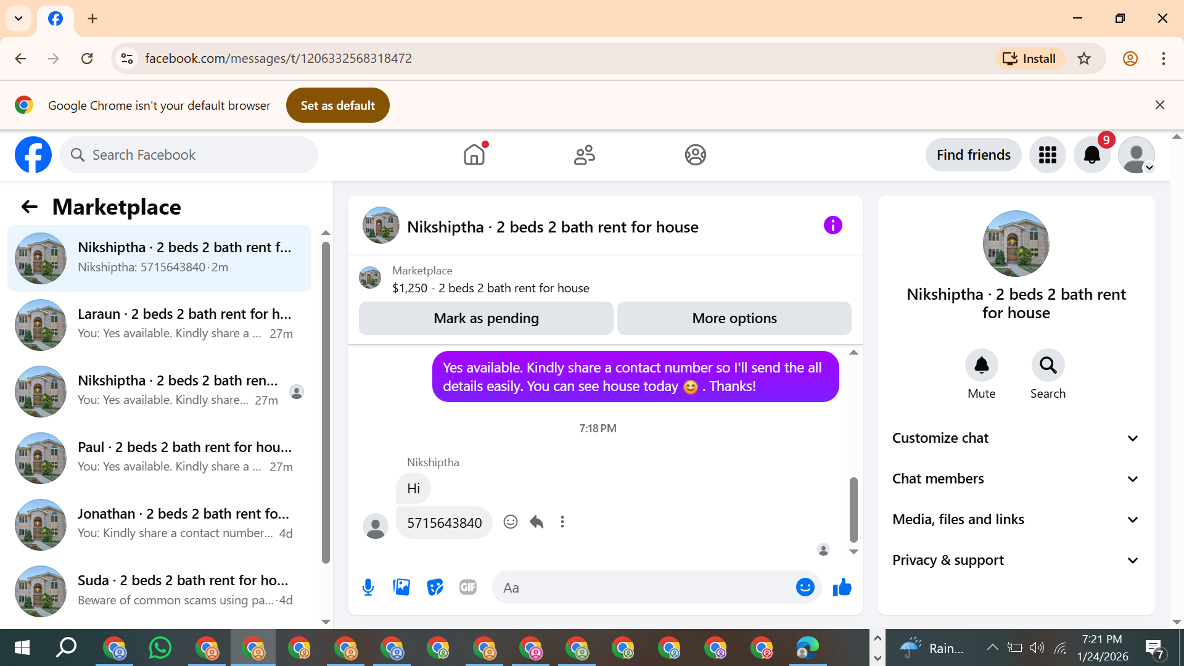The image size is (1184, 666).
Task: Mute this conversation
Action: tap(981, 366)
